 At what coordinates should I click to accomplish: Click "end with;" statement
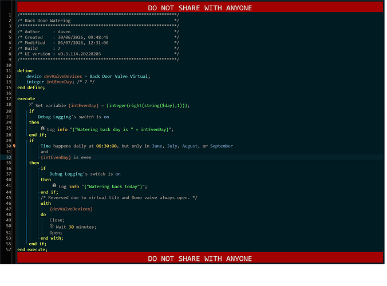[x=52, y=238]
